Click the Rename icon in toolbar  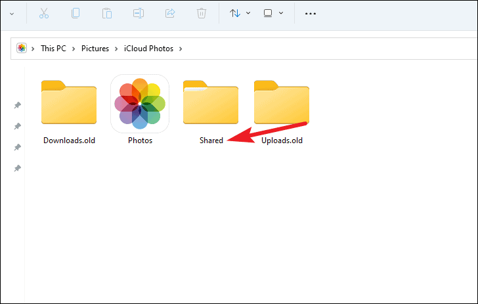click(139, 13)
